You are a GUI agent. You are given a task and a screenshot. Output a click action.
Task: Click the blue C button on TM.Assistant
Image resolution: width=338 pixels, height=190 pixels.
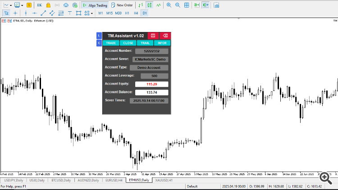pyautogui.click(x=99, y=43)
